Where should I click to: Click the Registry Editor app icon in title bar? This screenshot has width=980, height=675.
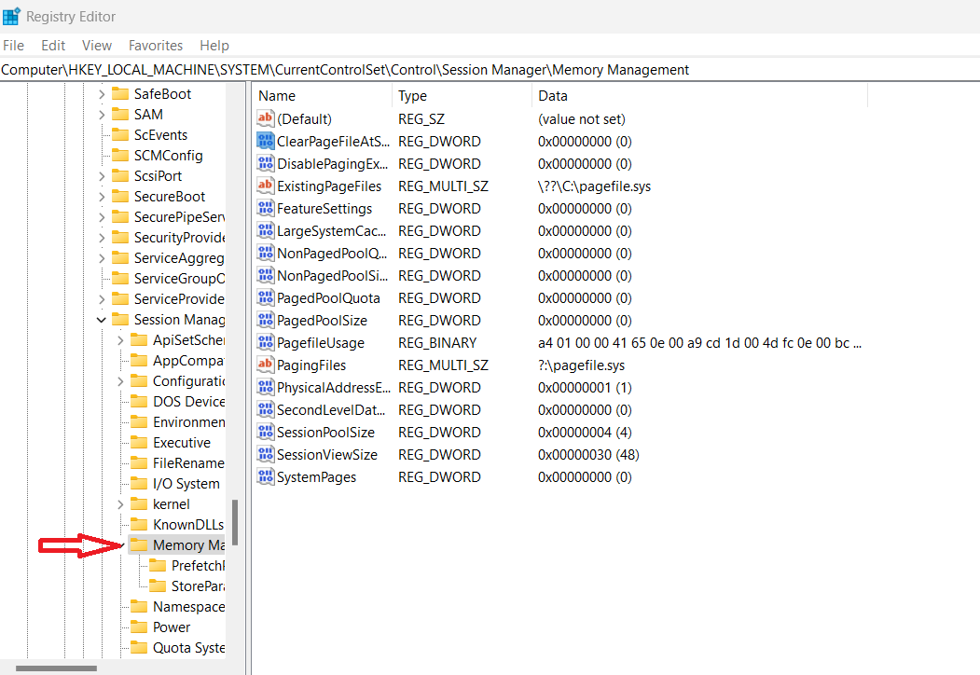[12, 16]
